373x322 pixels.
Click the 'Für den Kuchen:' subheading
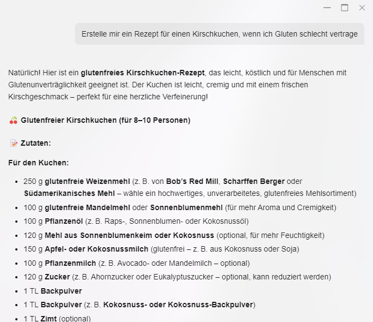pos(38,163)
